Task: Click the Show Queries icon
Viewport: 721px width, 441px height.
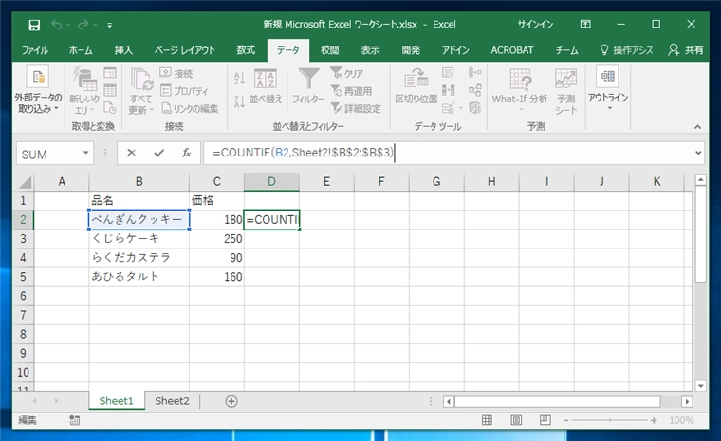Action: (110, 74)
